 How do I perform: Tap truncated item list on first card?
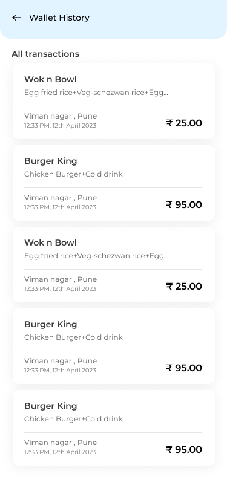[96, 93]
